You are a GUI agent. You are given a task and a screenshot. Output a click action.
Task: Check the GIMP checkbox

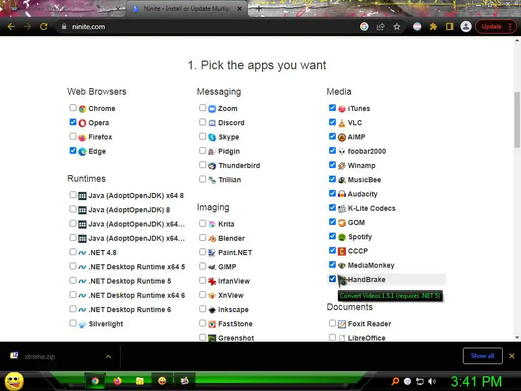(x=202, y=266)
